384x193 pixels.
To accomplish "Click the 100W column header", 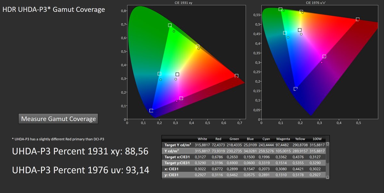I will 317,139.
